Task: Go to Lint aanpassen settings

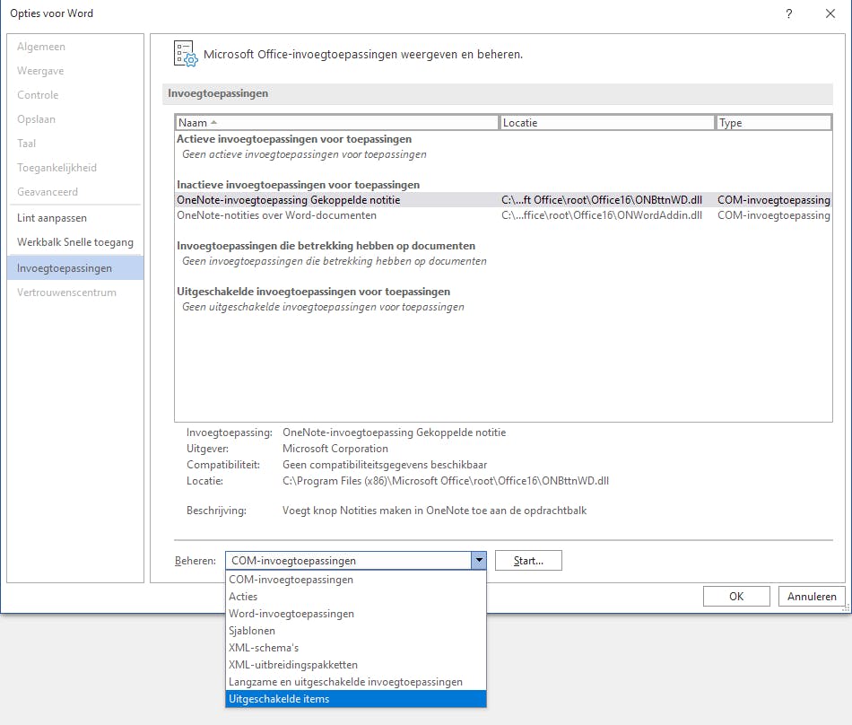Action: pyautogui.click(x=75, y=218)
